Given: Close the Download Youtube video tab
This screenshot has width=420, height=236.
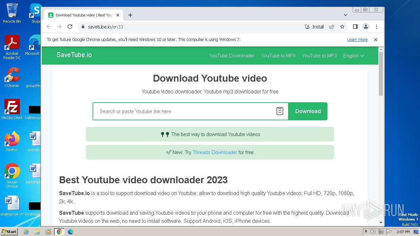Looking at the screenshot, I should click(118, 15).
